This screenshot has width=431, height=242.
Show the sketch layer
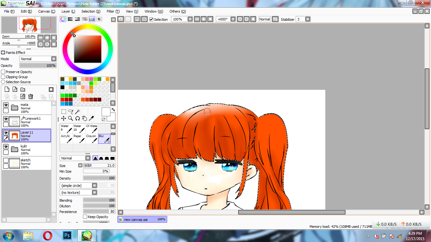click(x=6, y=160)
